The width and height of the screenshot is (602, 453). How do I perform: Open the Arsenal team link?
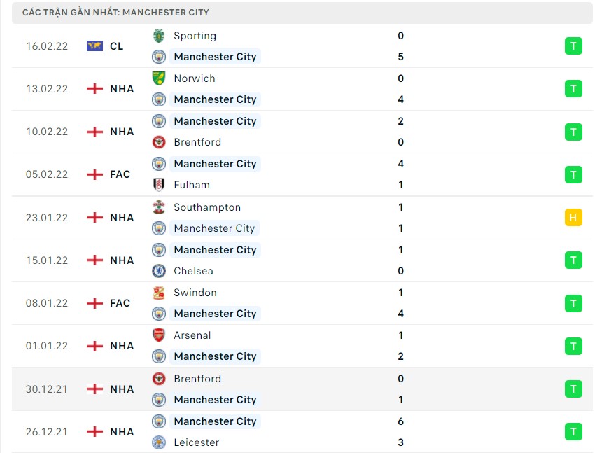click(x=192, y=335)
